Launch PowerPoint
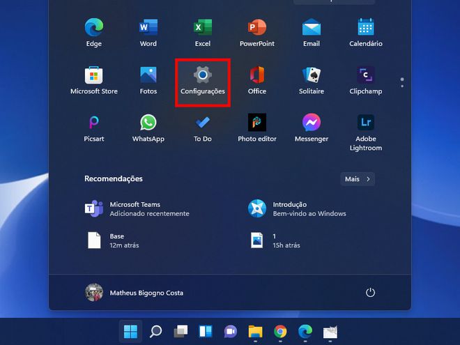 pyautogui.click(x=257, y=32)
